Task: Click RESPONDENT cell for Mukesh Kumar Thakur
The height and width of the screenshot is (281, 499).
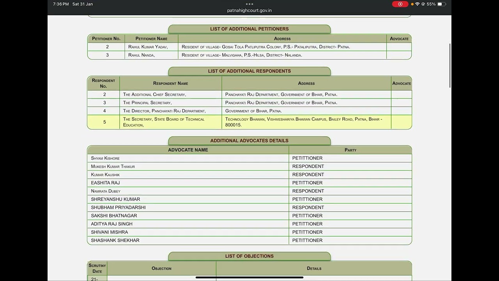Action: pyautogui.click(x=350, y=166)
